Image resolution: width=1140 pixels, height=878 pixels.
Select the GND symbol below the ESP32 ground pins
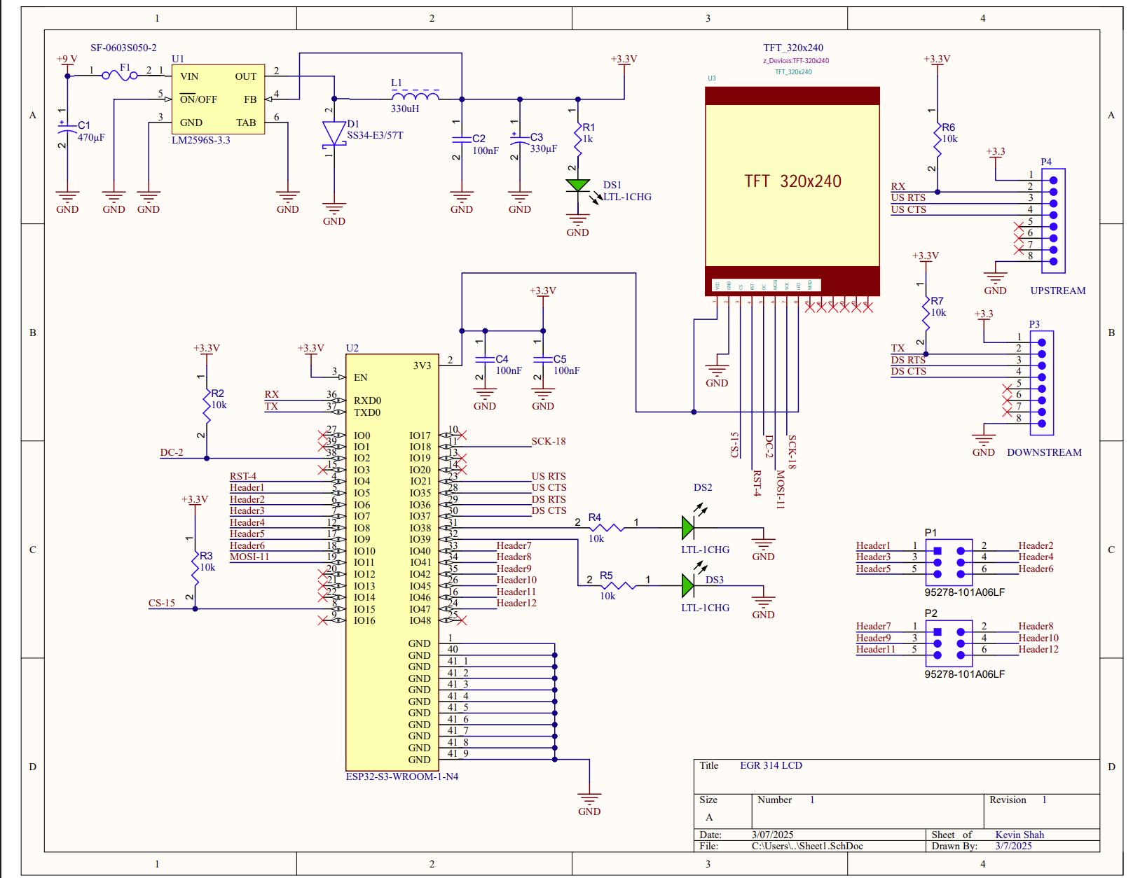click(589, 800)
